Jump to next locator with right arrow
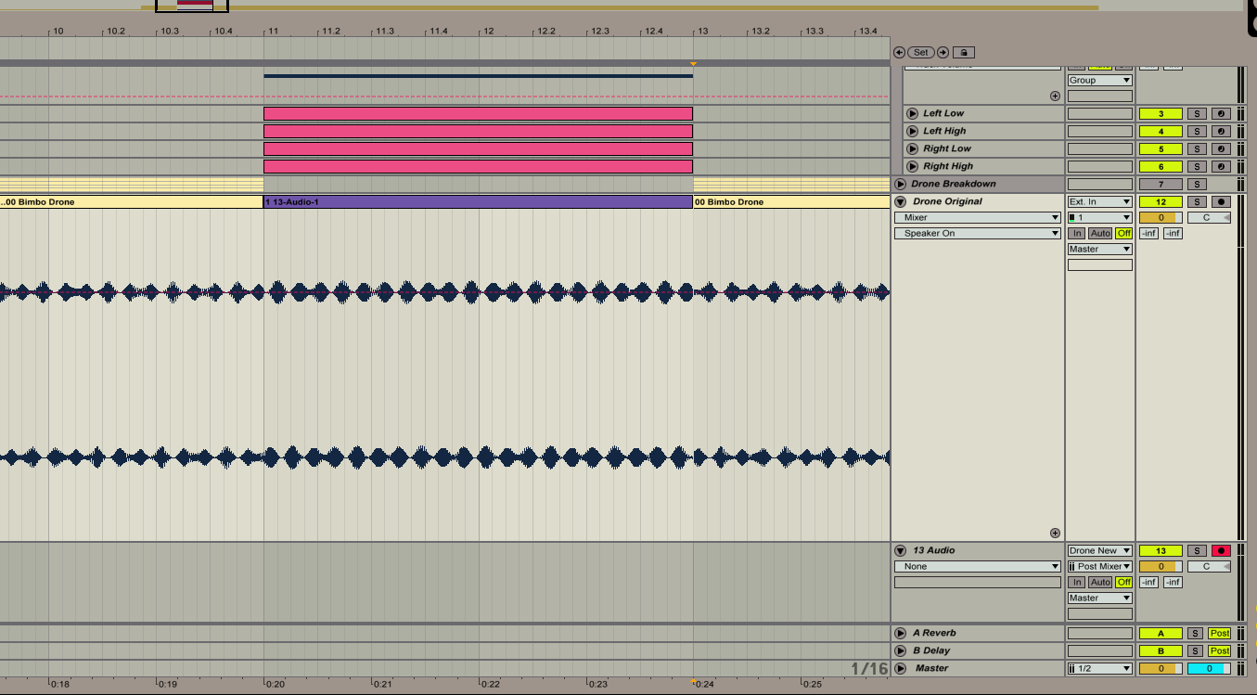 [x=943, y=53]
